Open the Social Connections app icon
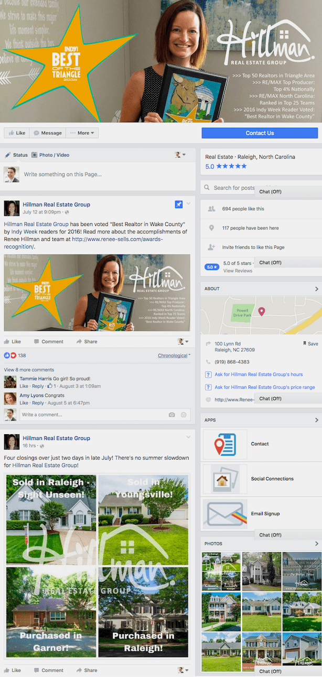 click(225, 479)
